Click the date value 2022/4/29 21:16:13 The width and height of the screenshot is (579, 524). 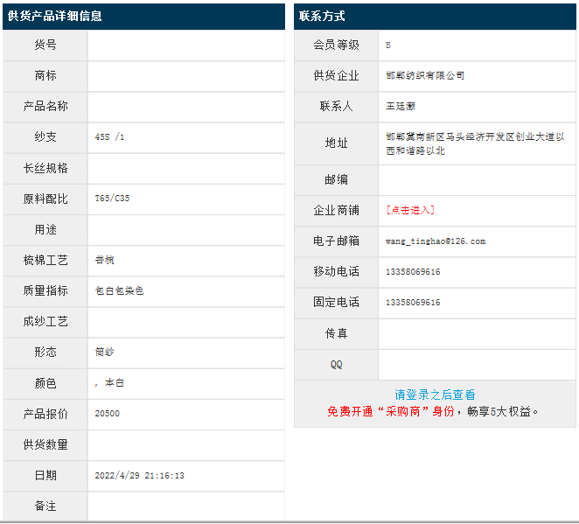click(x=139, y=476)
